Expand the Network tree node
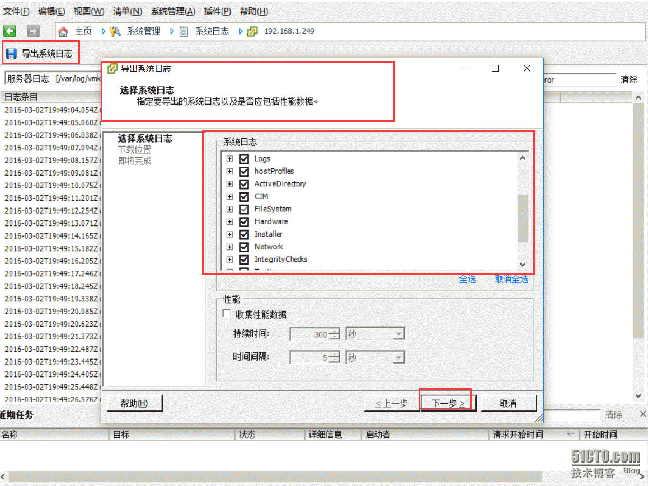The height and width of the screenshot is (486, 648). 229,247
